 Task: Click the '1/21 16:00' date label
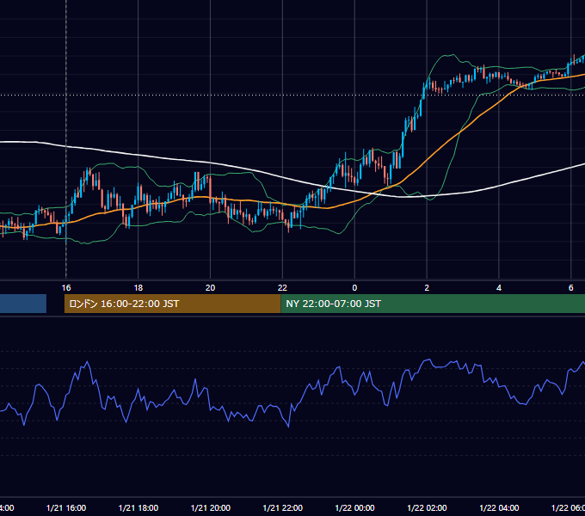pyautogui.click(x=66, y=507)
